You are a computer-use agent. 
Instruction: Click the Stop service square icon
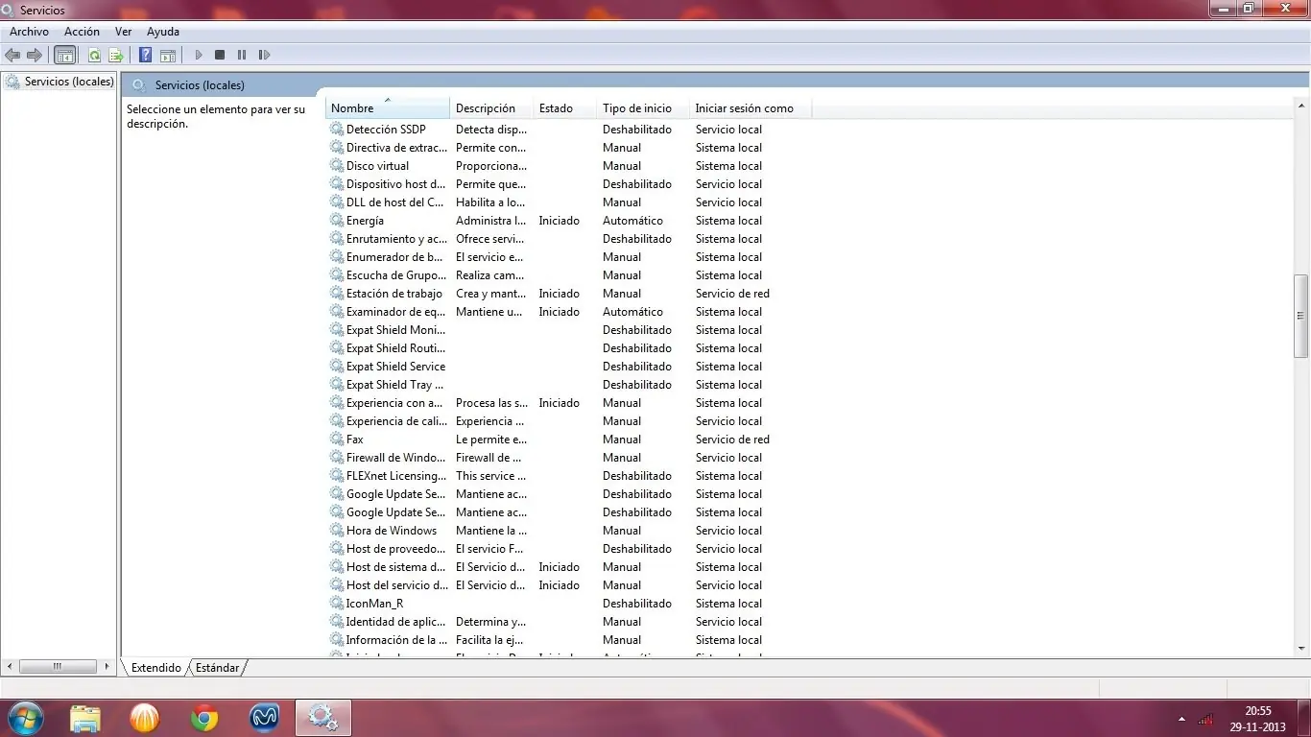(x=220, y=55)
